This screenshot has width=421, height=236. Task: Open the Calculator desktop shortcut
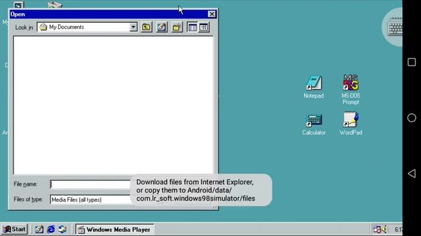[x=314, y=124]
